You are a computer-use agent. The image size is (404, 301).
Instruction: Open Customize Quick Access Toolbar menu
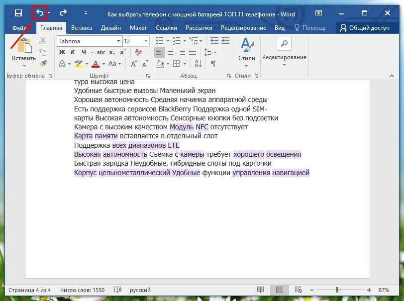coord(86,13)
